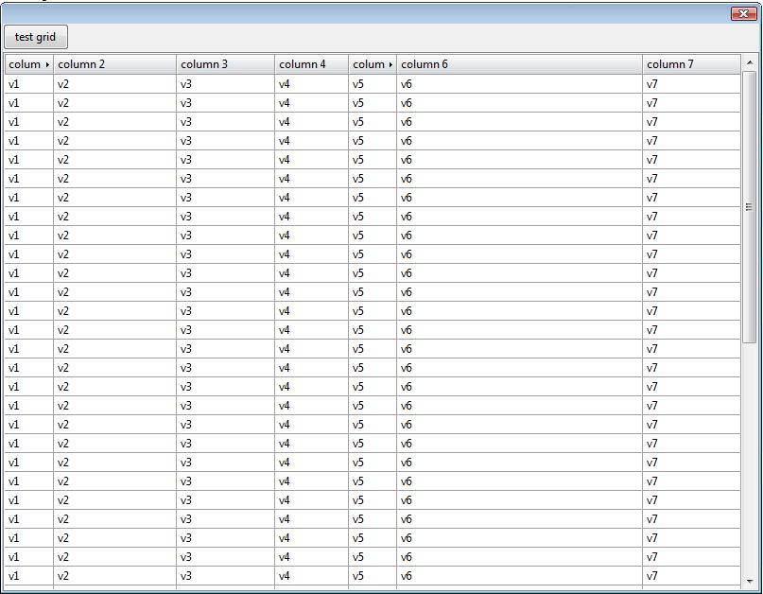Click the test grid button

(x=36, y=37)
